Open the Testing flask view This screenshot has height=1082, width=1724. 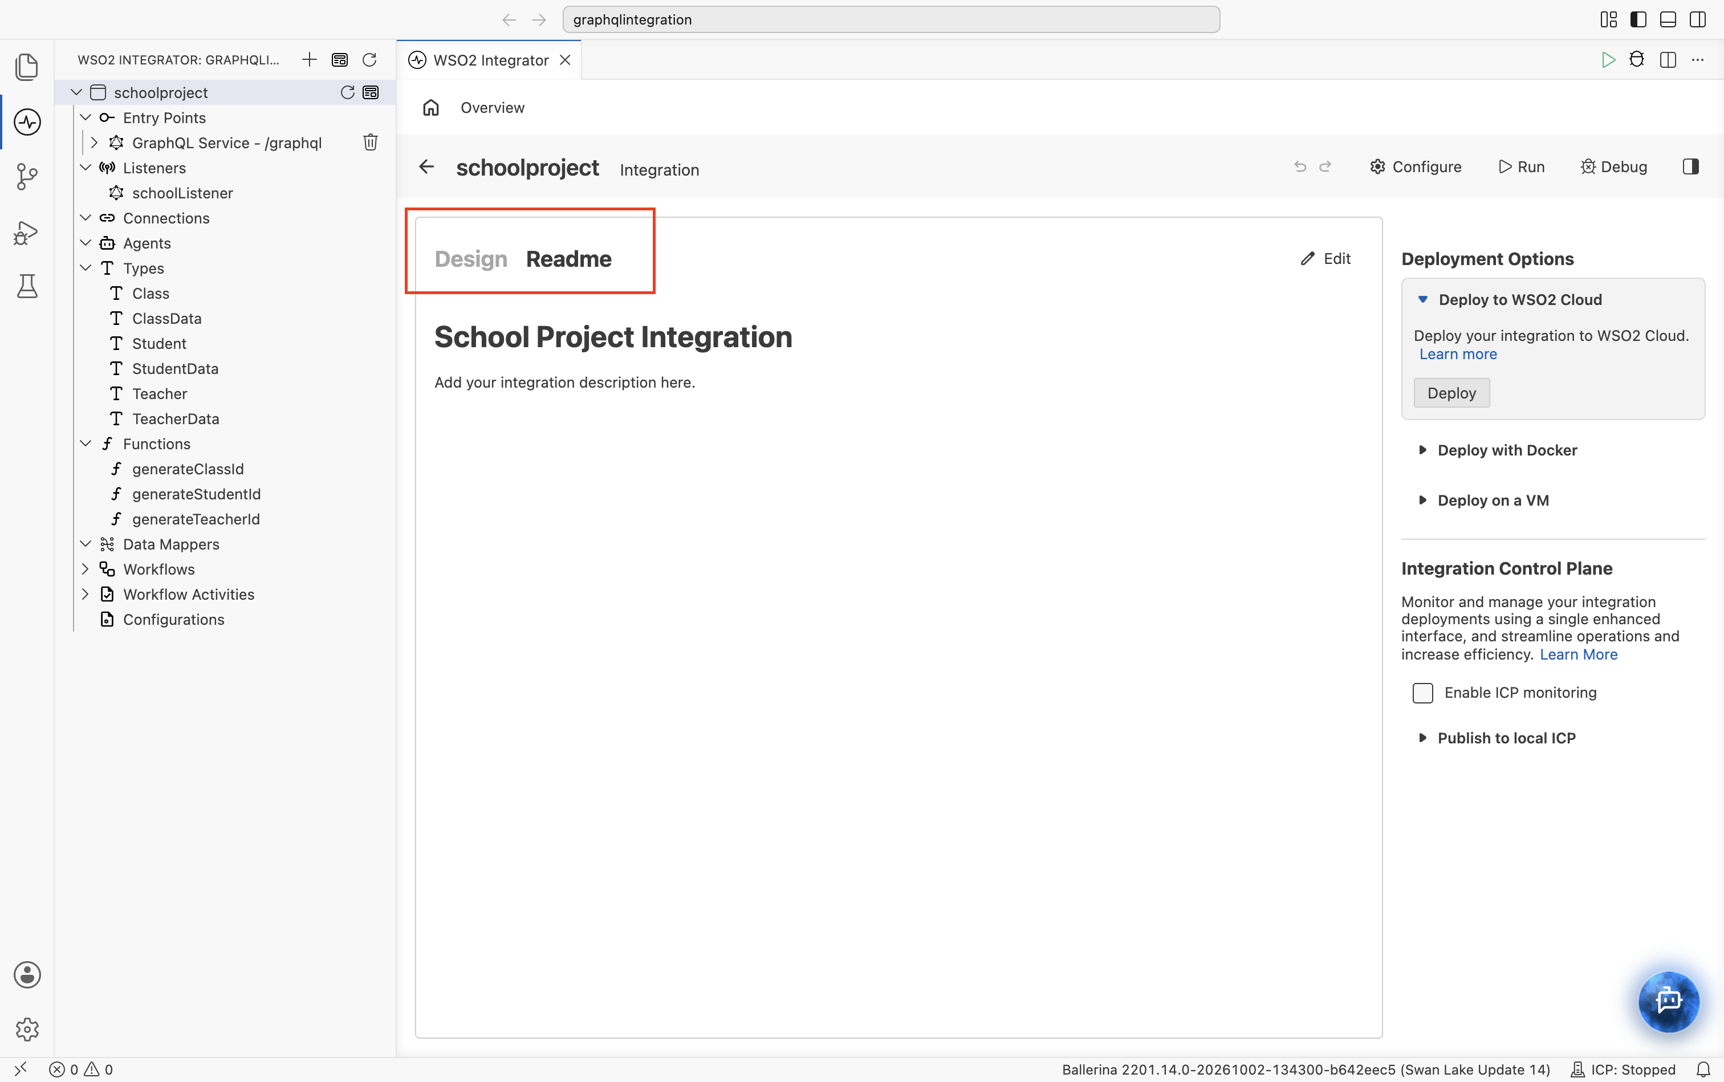point(27,286)
